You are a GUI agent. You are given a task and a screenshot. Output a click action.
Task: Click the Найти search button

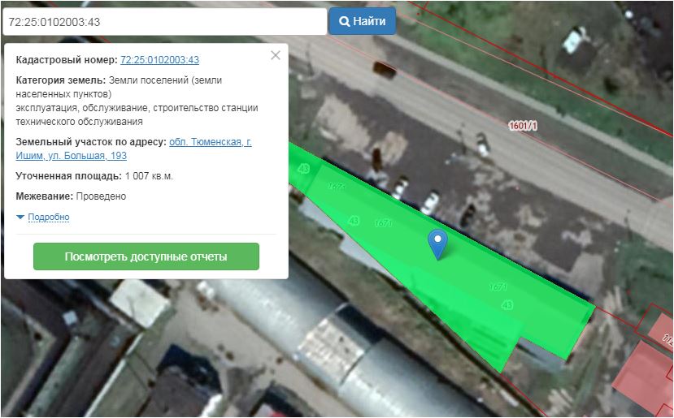(x=363, y=21)
